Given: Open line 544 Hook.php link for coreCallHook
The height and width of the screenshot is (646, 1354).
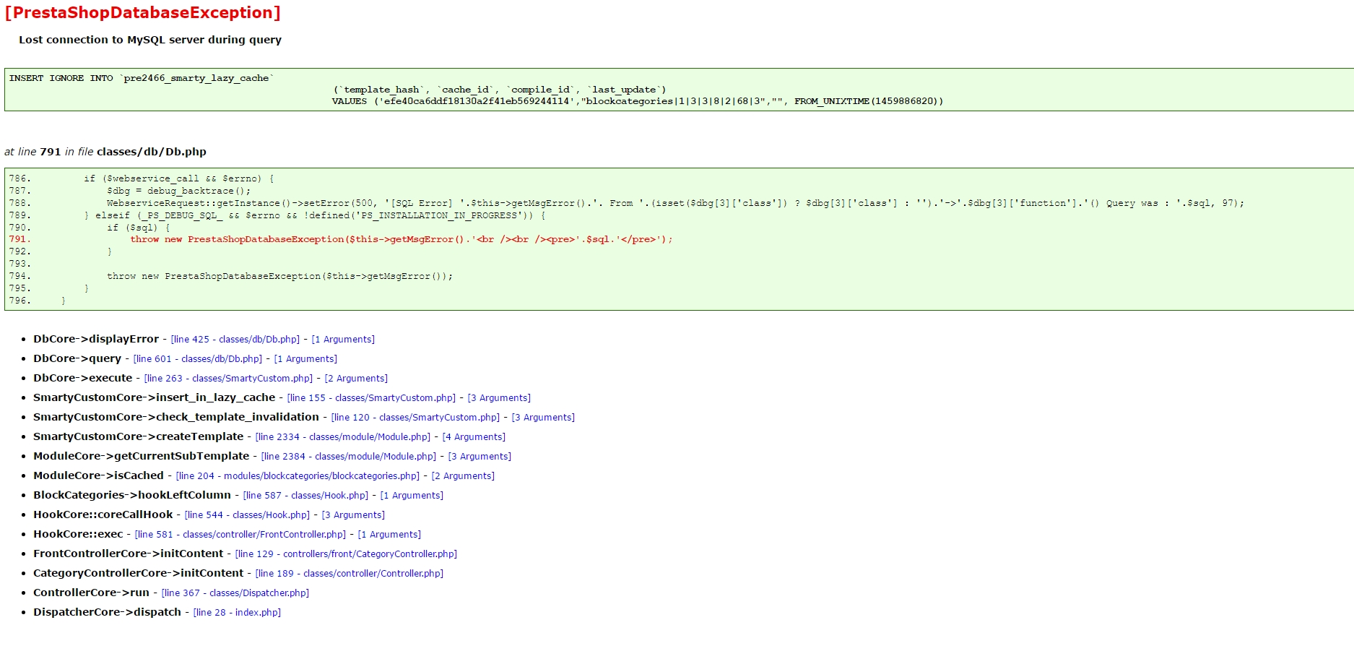Looking at the screenshot, I should (247, 515).
